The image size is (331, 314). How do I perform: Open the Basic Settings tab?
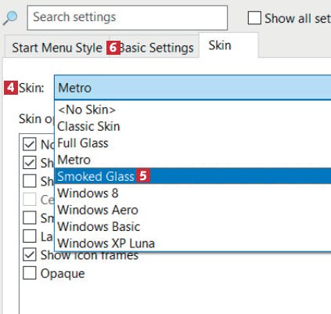click(156, 48)
